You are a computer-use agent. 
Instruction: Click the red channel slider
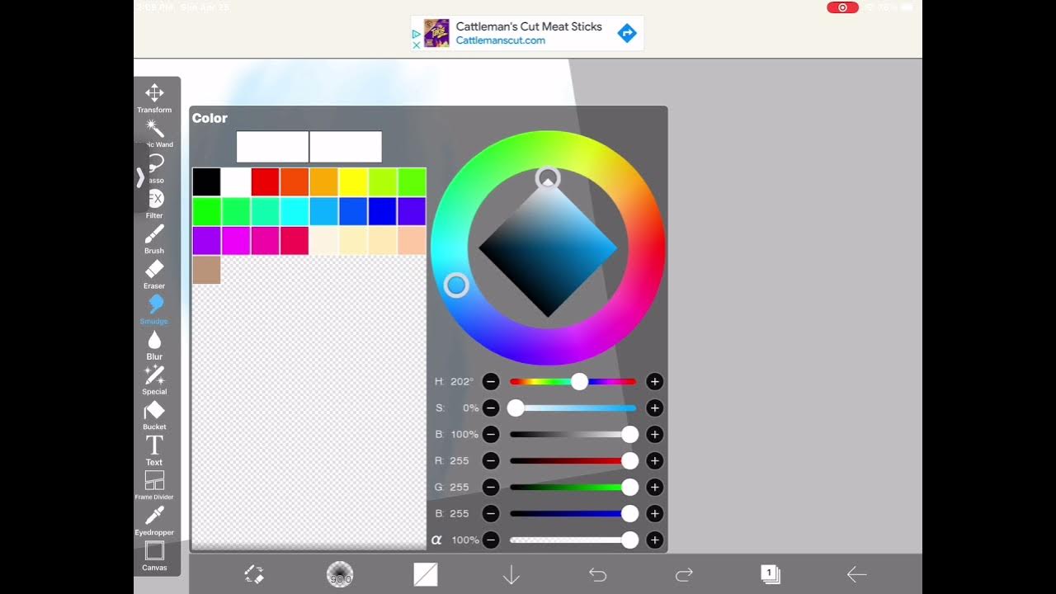click(573, 461)
